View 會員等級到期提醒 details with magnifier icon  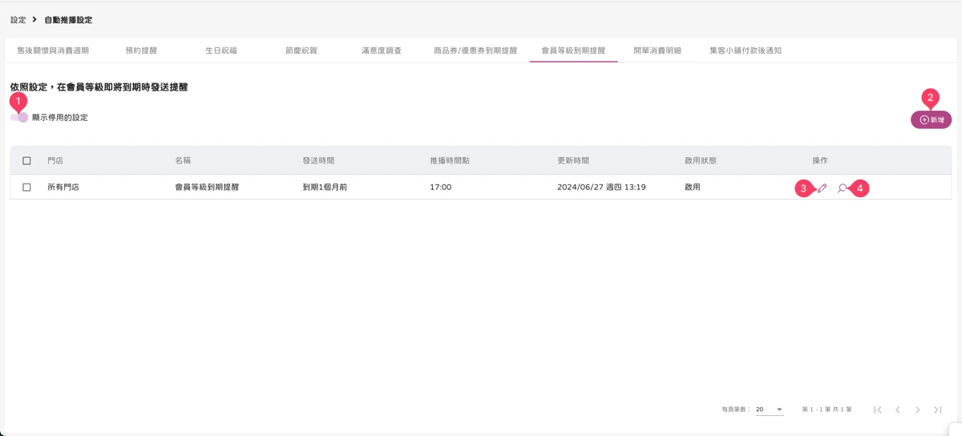point(842,188)
